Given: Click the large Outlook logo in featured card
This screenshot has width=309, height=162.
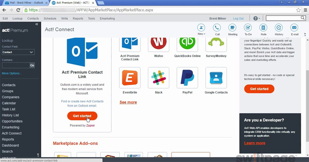Looking at the screenshot, I should 82,52.
